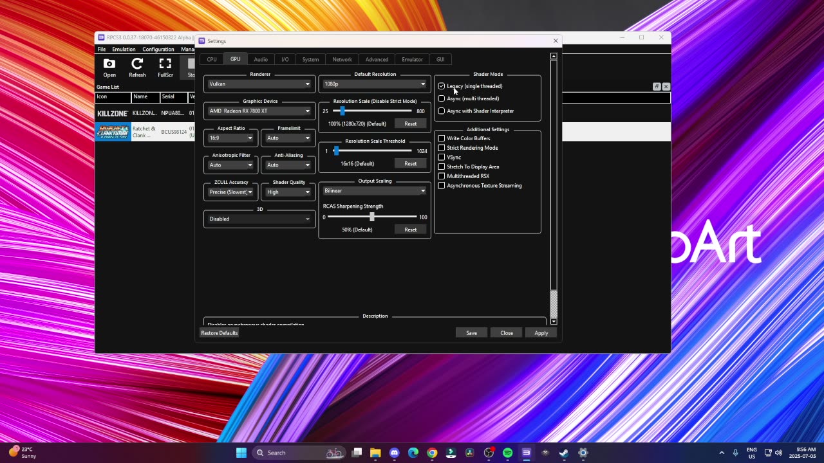Enable Asynchronous Texture Streaming
Image resolution: width=824 pixels, height=463 pixels.
click(x=480, y=186)
